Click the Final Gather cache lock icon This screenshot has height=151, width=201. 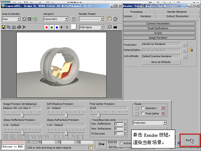136,113
